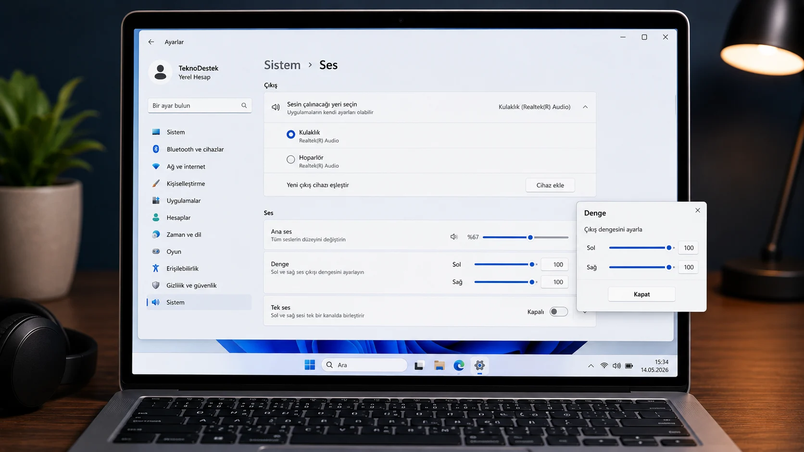
Task: Minimize the Ayarlar window
Action: click(623, 37)
